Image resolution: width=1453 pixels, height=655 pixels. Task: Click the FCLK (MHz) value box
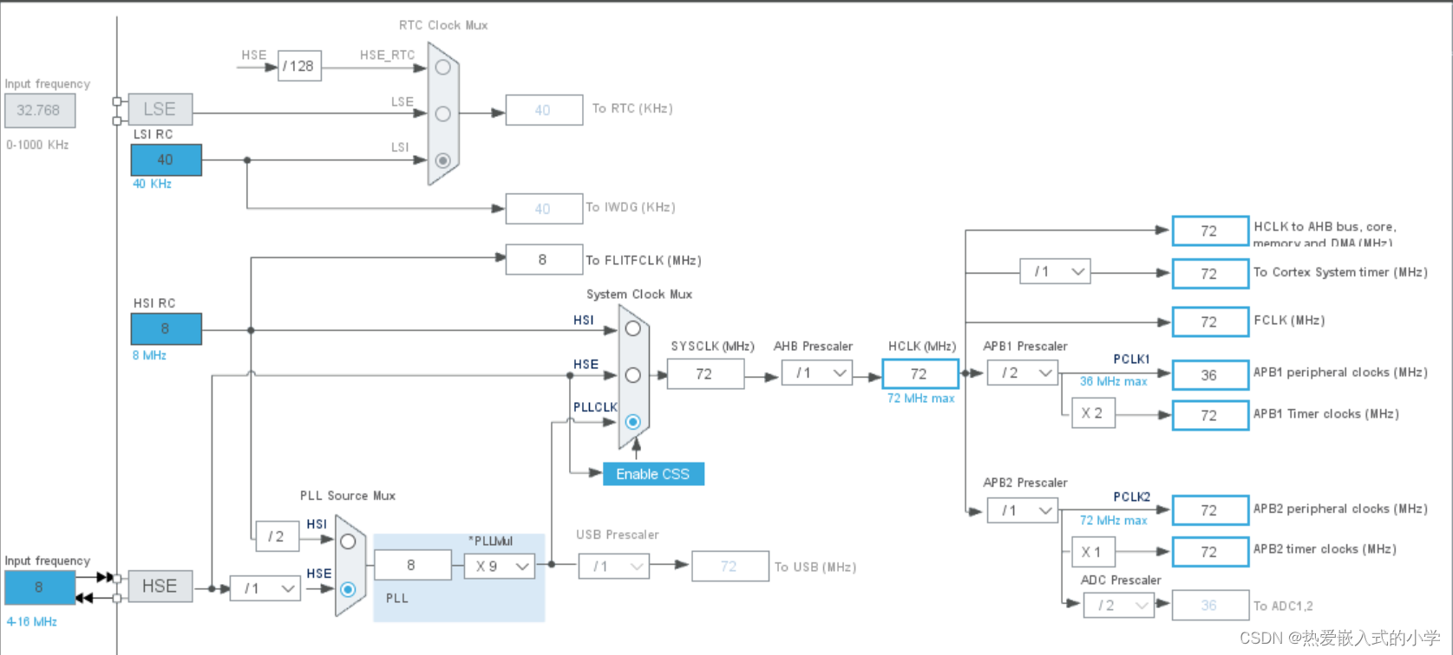(x=1210, y=322)
